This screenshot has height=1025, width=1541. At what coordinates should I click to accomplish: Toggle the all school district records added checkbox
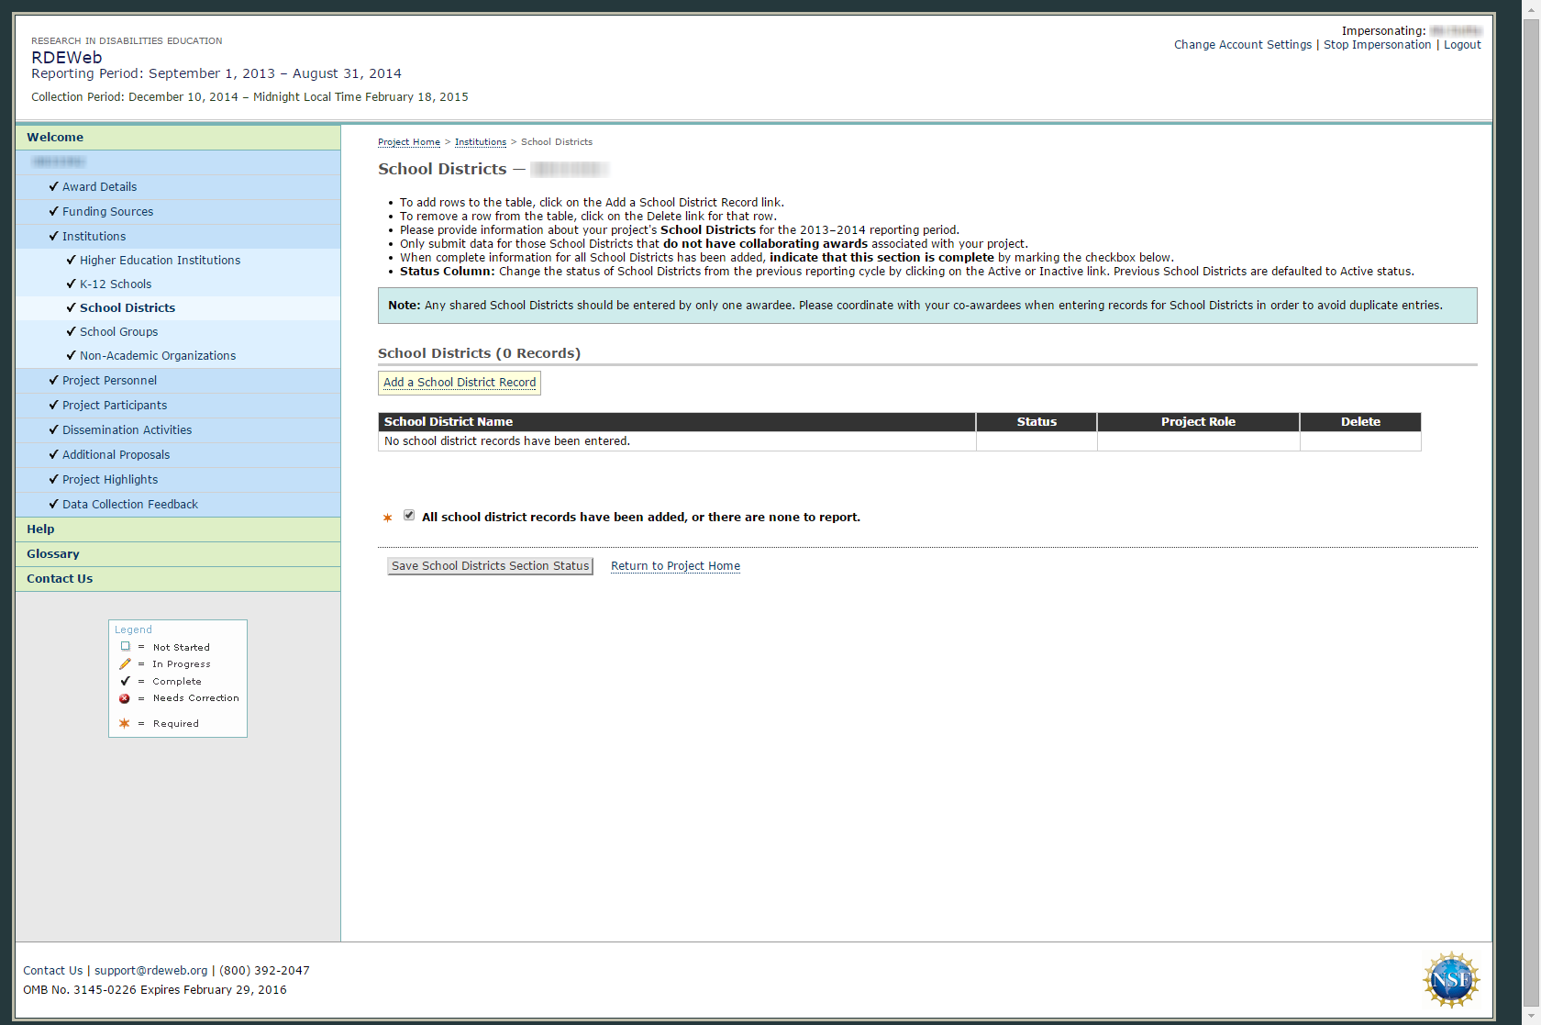[409, 516]
